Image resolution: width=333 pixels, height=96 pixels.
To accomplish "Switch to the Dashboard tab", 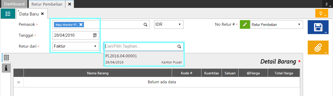I will 15,4.
